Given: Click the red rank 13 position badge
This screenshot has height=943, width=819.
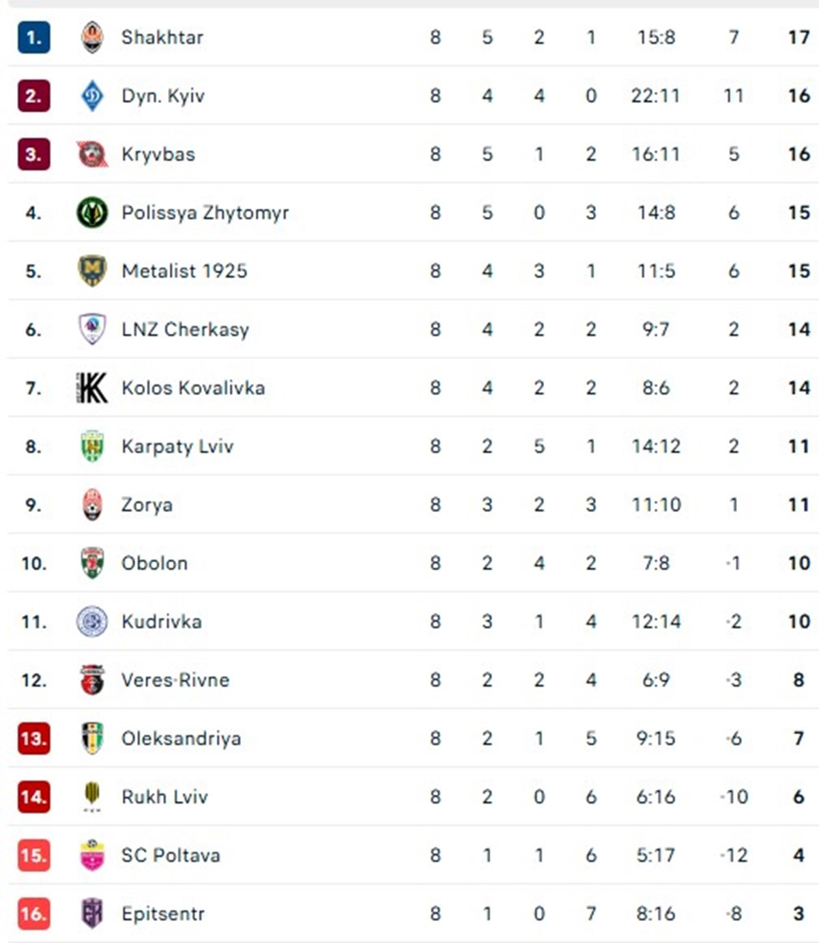Looking at the screenshot, I should tap(33, 739).
